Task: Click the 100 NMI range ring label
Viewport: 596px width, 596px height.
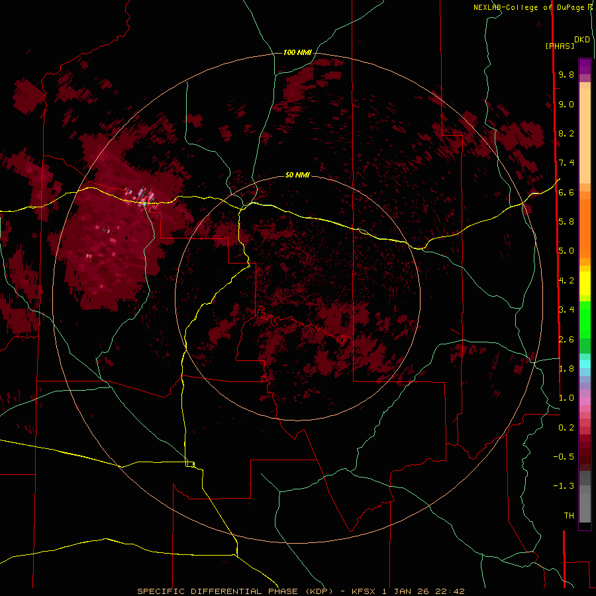Action: pos(297,52)
